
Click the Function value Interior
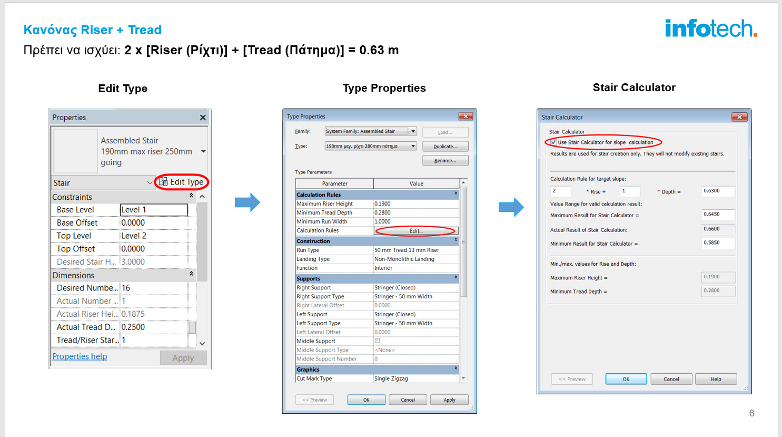(416, 268)
